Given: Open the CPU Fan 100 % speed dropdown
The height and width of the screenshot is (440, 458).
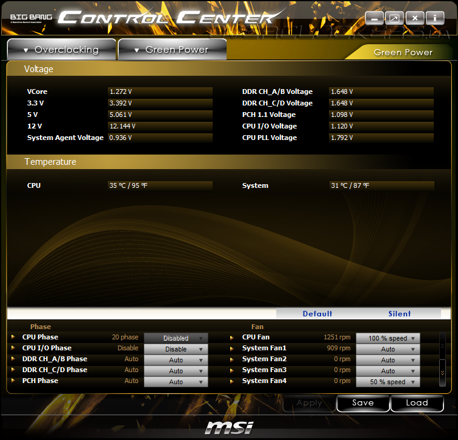Looking at the screenshot, I should [388, 338].
